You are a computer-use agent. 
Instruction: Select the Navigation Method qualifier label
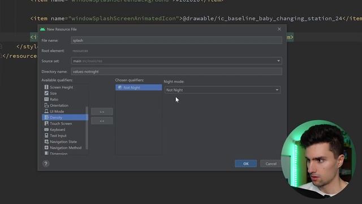point(66,147)
